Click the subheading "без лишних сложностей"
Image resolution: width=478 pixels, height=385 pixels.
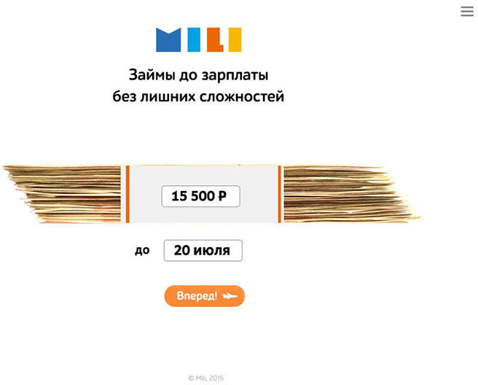coord(198,96)
